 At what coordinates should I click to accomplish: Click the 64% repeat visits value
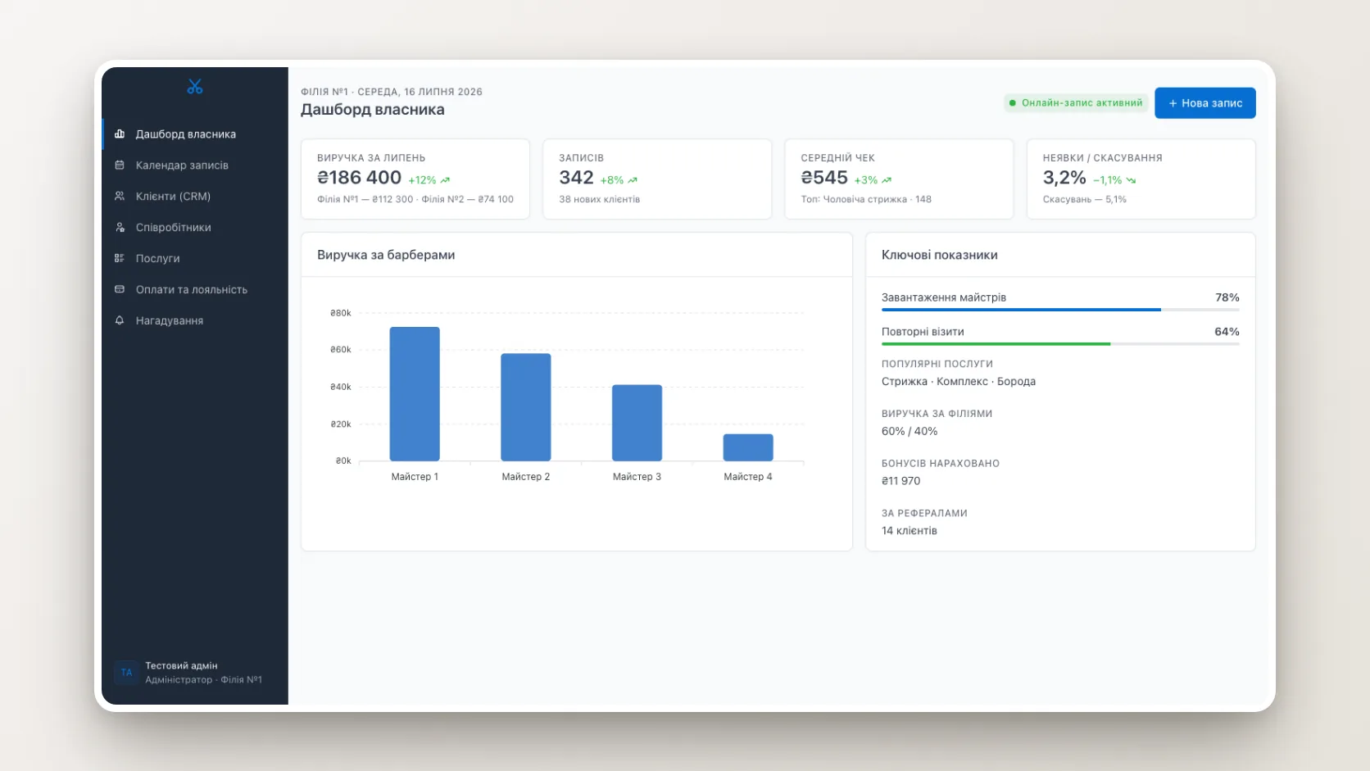1227,332
